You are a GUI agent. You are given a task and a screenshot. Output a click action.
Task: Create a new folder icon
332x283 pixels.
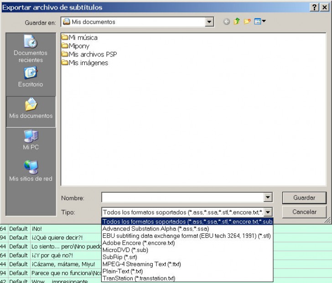tap(247, 22)
